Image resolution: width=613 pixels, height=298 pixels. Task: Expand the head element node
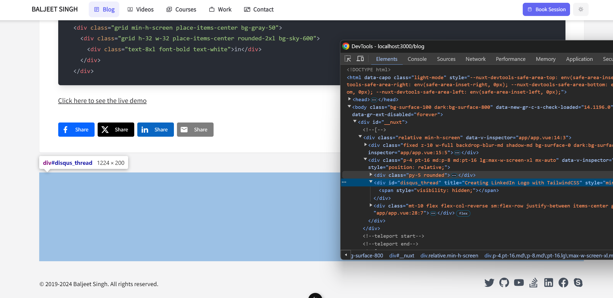pyautogui.click(x=350, y=99)
